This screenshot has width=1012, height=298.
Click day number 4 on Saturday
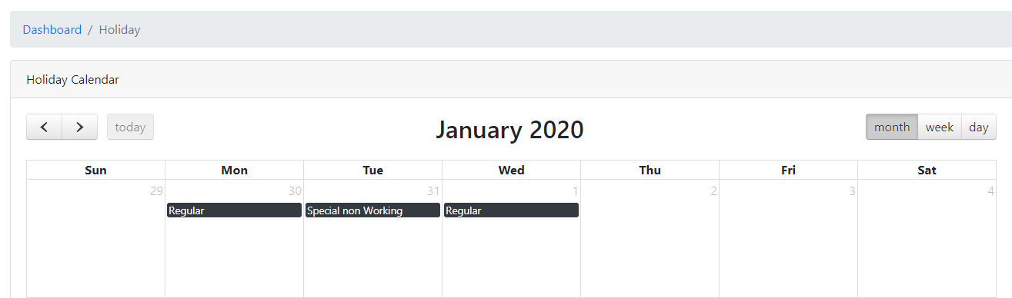click(x=990, y=190)
